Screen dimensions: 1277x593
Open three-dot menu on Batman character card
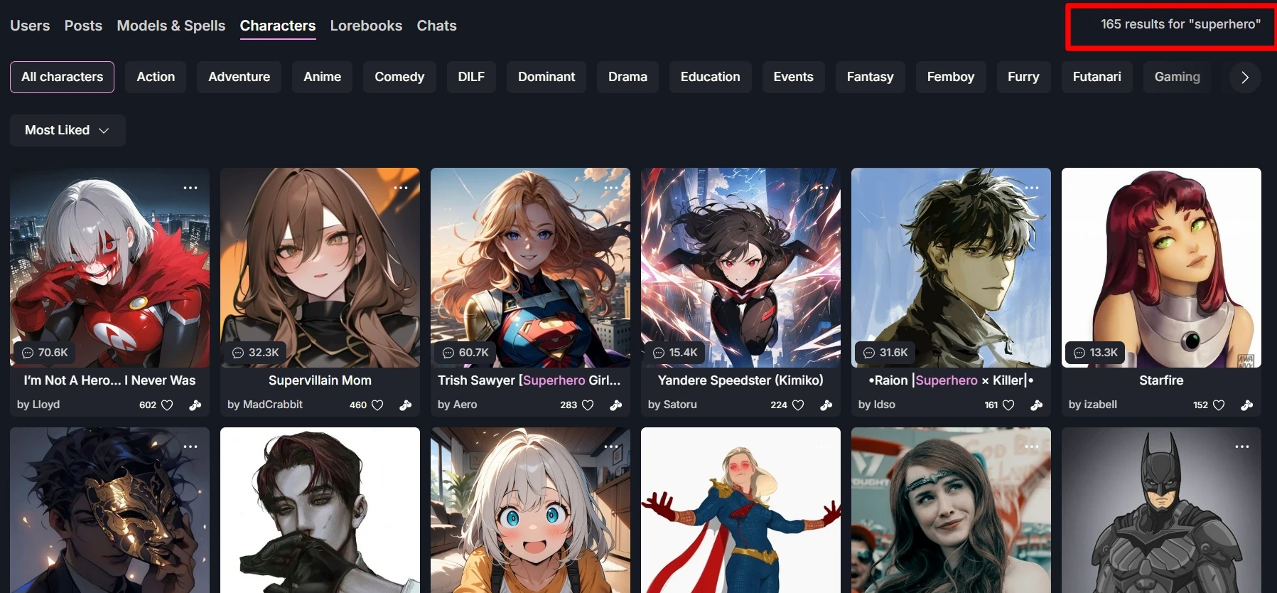point(1242,447)
